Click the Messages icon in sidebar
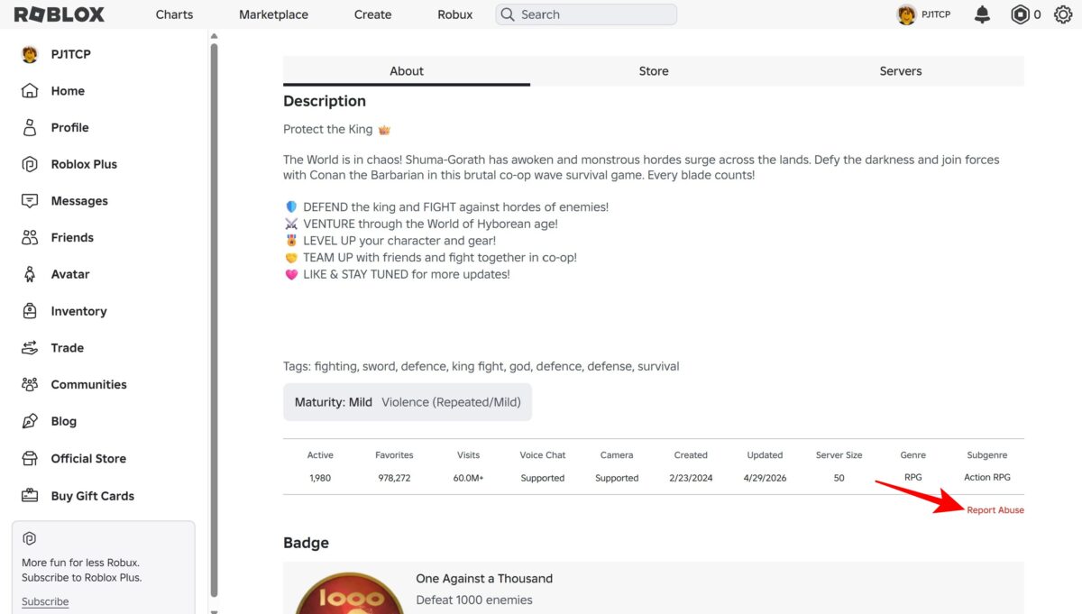The image size is (1082, 614). [x=30, y=200]
